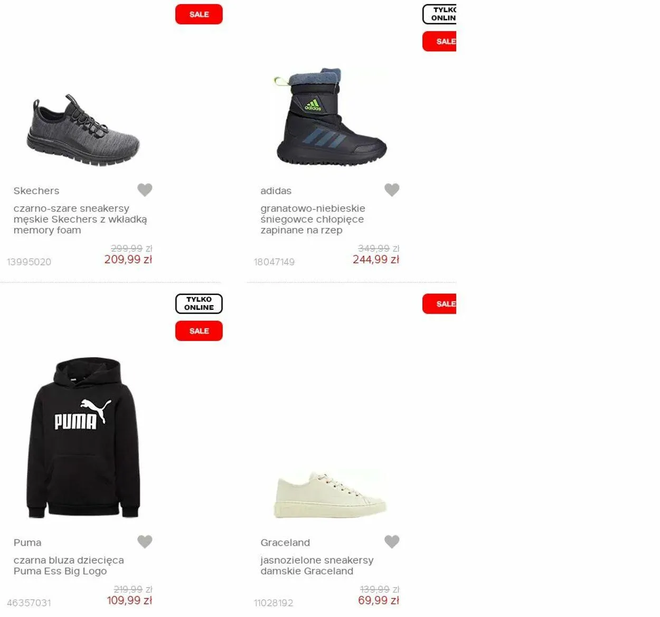Click the SALE badge above Skechers sneakers
Image resolution: width=660 pixels, height=617 pixels.
click(199, 14)
